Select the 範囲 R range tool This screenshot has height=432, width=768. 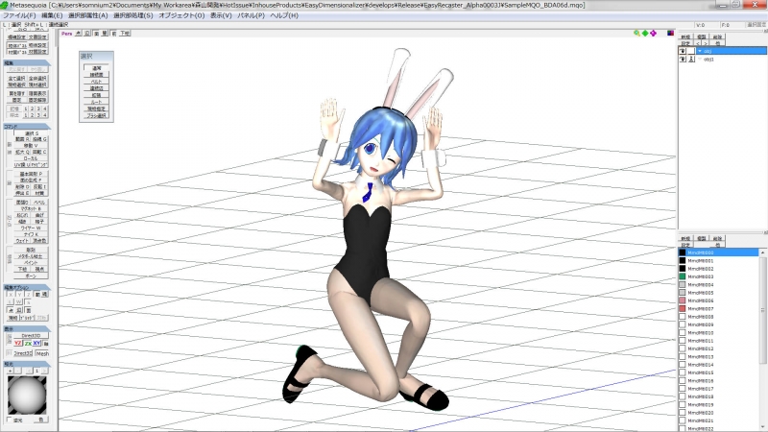22,139
